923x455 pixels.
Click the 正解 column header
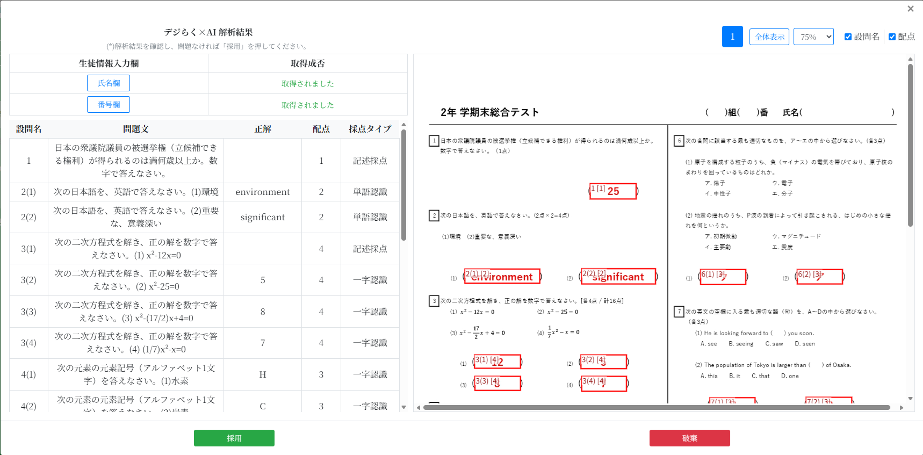pyautogui.click(x=263, y=129)
